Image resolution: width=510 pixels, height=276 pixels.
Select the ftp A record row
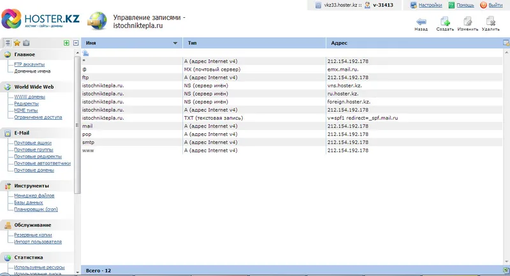point(292,77)
